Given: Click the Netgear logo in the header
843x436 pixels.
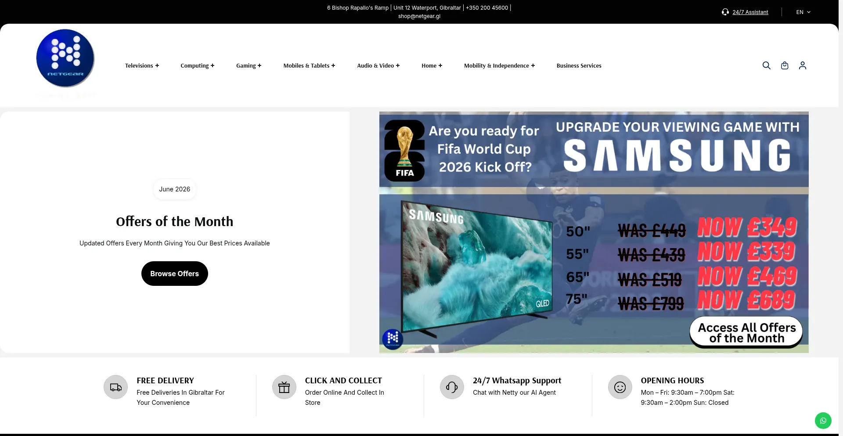Looking at the screenshot, I should pyautogui.click(x=65, y=58).
